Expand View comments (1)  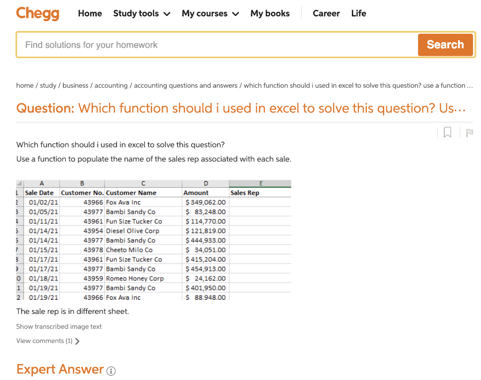coord(45,341)
